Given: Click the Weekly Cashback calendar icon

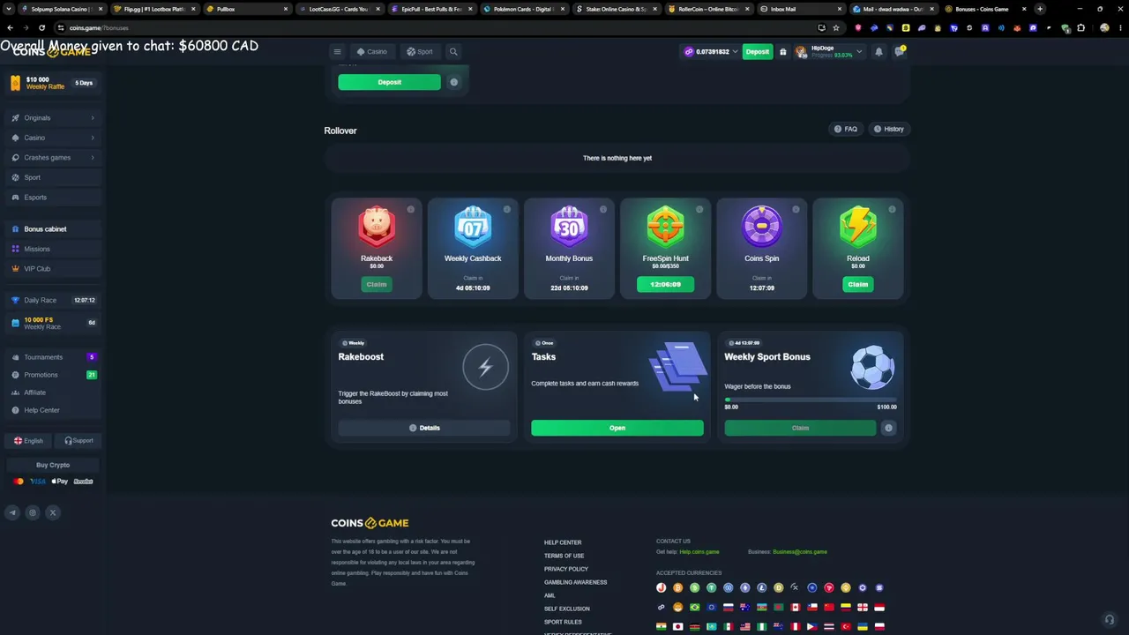Looking at the screenshot, I should [x=473, y=227].
